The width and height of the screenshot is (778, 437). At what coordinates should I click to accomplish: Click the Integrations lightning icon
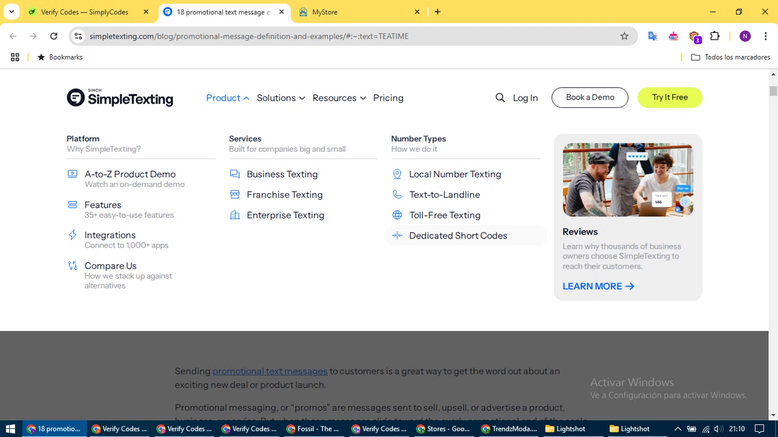(73, 235)
